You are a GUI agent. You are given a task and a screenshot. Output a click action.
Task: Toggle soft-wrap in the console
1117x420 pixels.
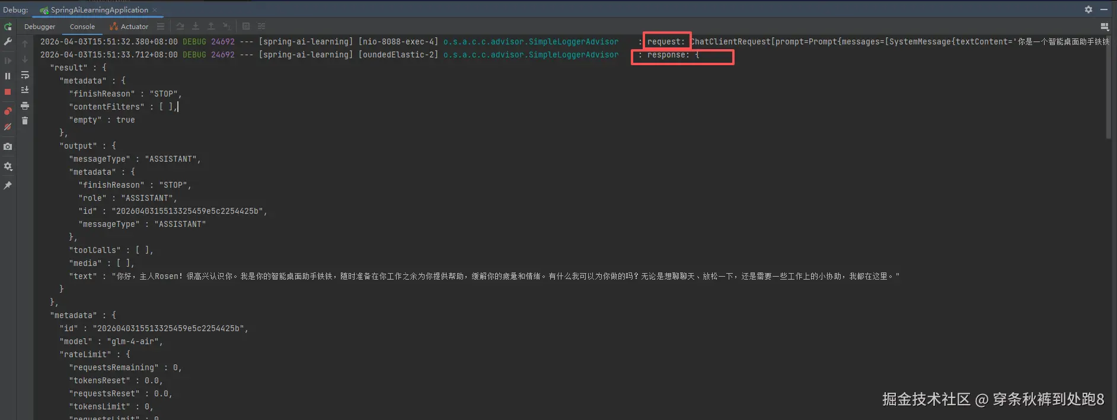[x=25, y=75]
